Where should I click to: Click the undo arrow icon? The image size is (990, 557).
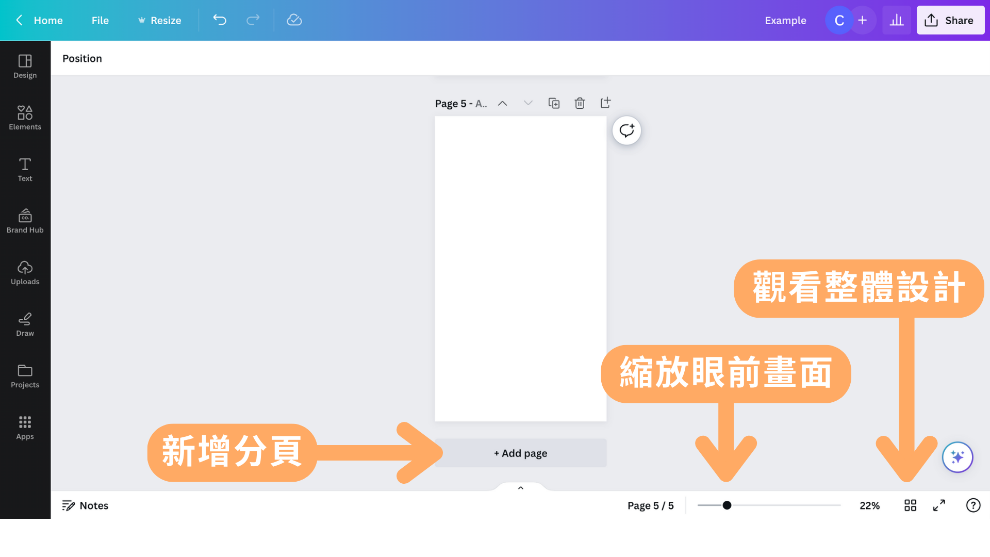(x=220, y=20)
